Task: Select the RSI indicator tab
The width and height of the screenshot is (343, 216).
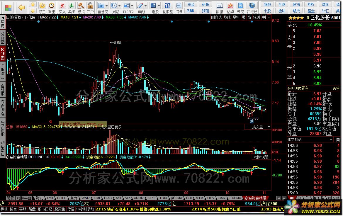Action: [50, 198]
